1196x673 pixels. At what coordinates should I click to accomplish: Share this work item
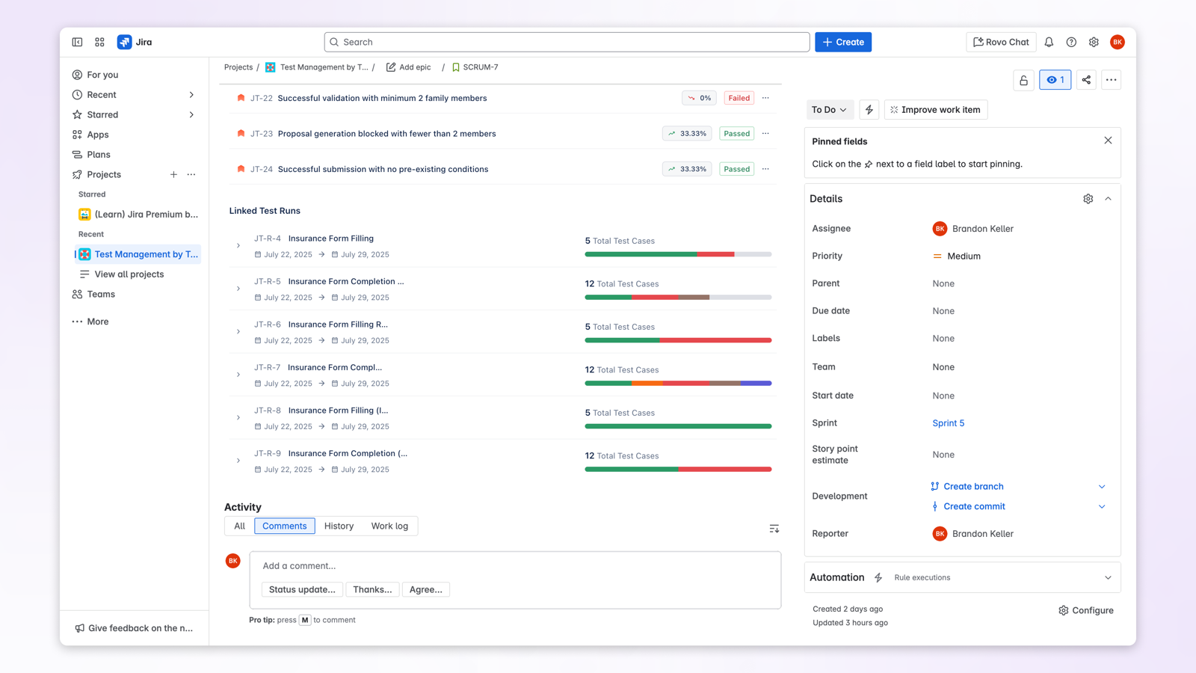(1086, 80)
